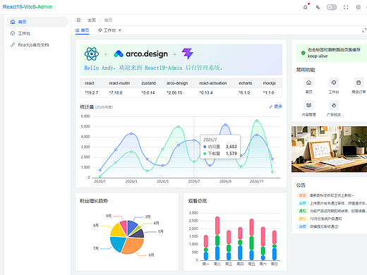367x275 pixels.
Task: Open the 更多 link above statistics chart
Action: point(276,106)
